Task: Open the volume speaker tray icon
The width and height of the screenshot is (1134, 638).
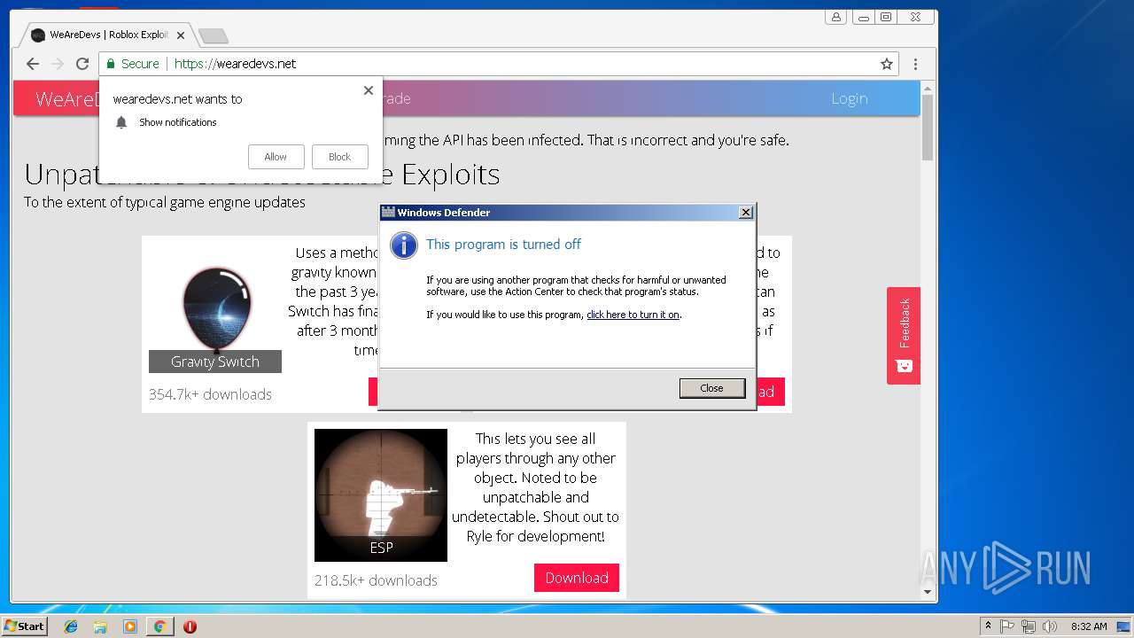Action: click(1050, 626)
